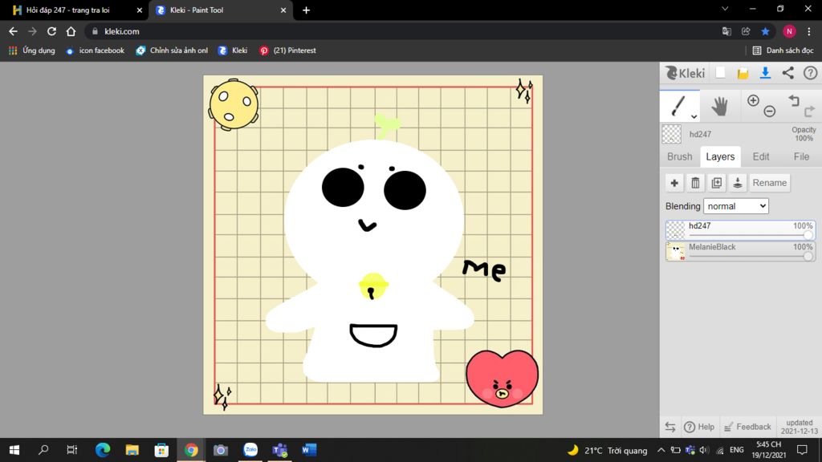
Task: Share the drawing
Action: (x=788, y=73)
